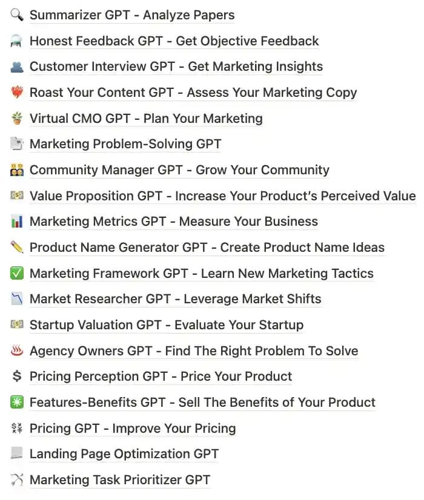Click the bar chart icon beside Marketing Metrics GPT
Viewport: 424px width, 500px height.
tap(16, 222)
